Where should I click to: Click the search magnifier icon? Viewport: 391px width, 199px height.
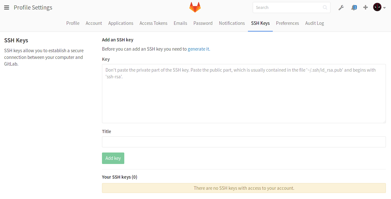325,8
